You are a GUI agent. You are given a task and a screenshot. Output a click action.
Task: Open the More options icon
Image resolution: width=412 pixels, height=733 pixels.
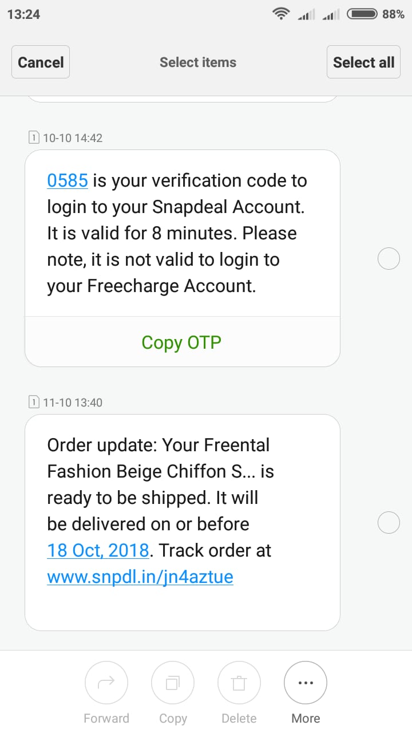(306, 683)
